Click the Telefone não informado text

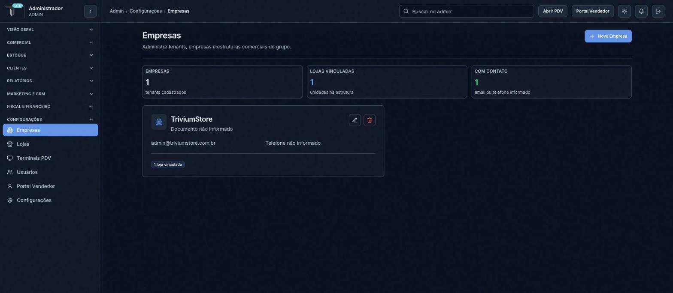[293, 143]
